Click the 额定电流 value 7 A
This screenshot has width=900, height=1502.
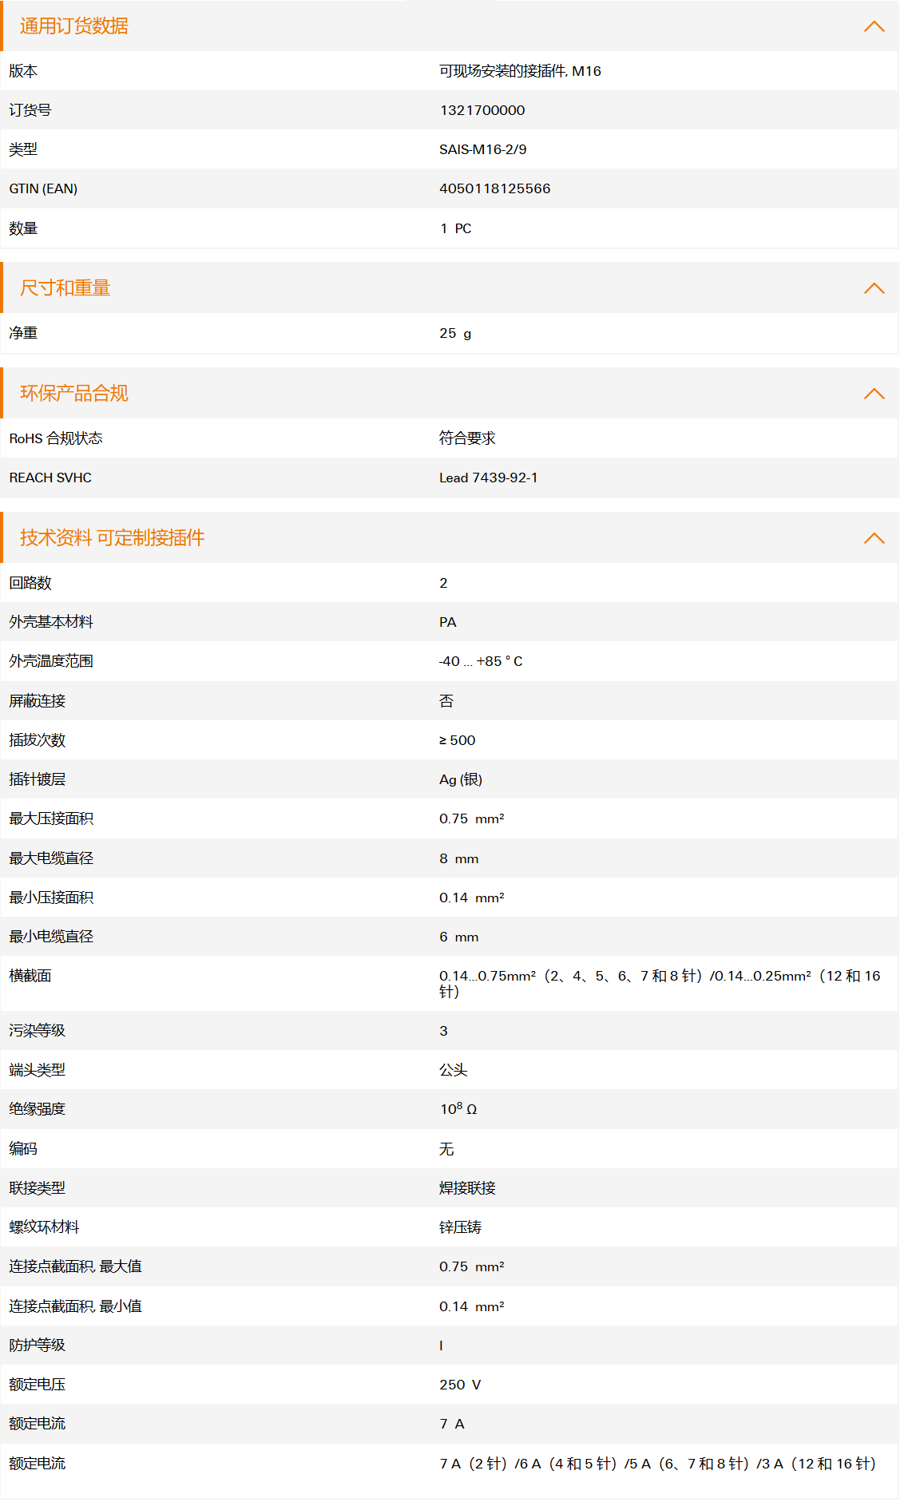tap(451, 1424)
